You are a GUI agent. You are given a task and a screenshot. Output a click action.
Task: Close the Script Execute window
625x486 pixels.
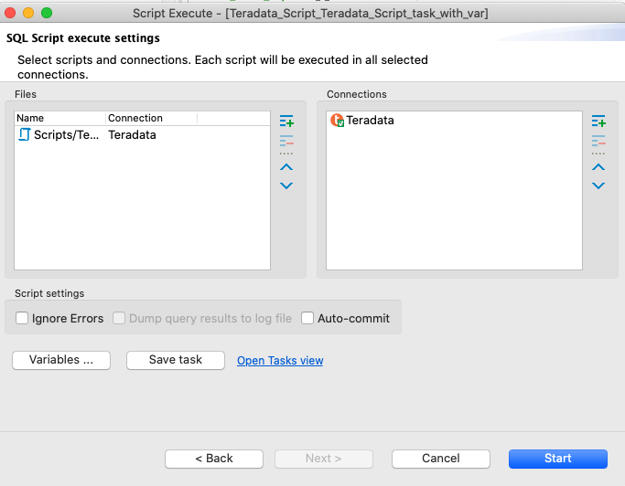point(10,13)
